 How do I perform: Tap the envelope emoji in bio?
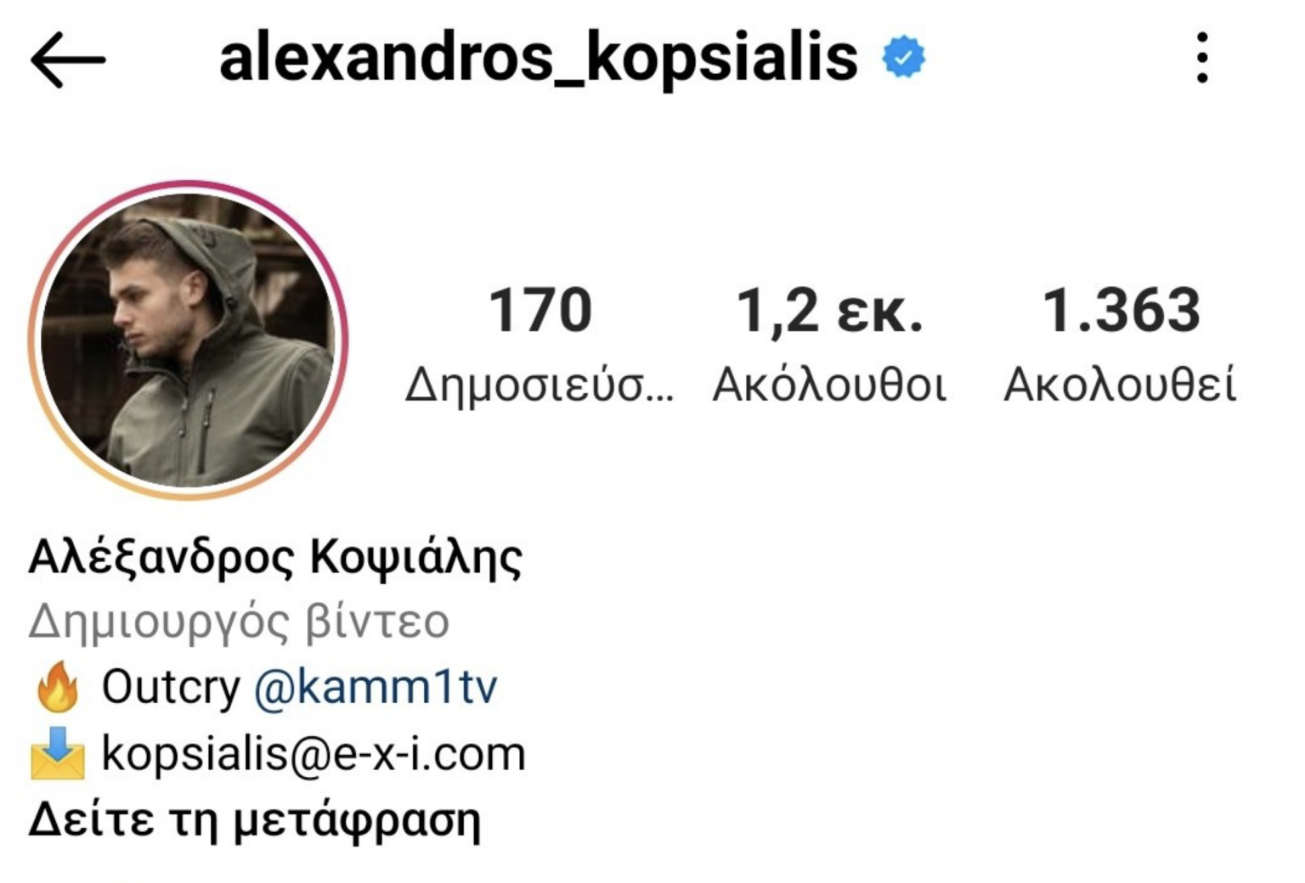(57, 752)
